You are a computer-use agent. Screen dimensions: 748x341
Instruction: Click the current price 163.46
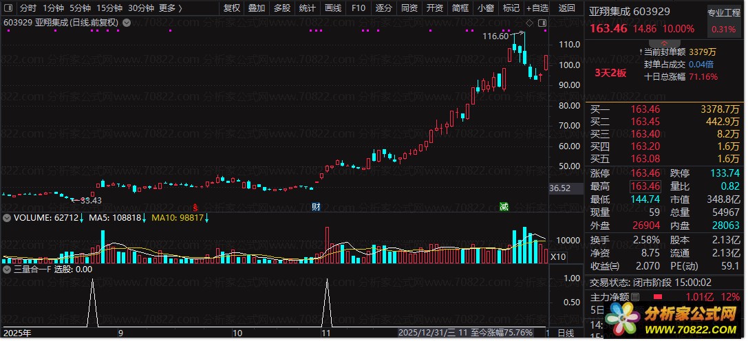[x=609, y=29]
